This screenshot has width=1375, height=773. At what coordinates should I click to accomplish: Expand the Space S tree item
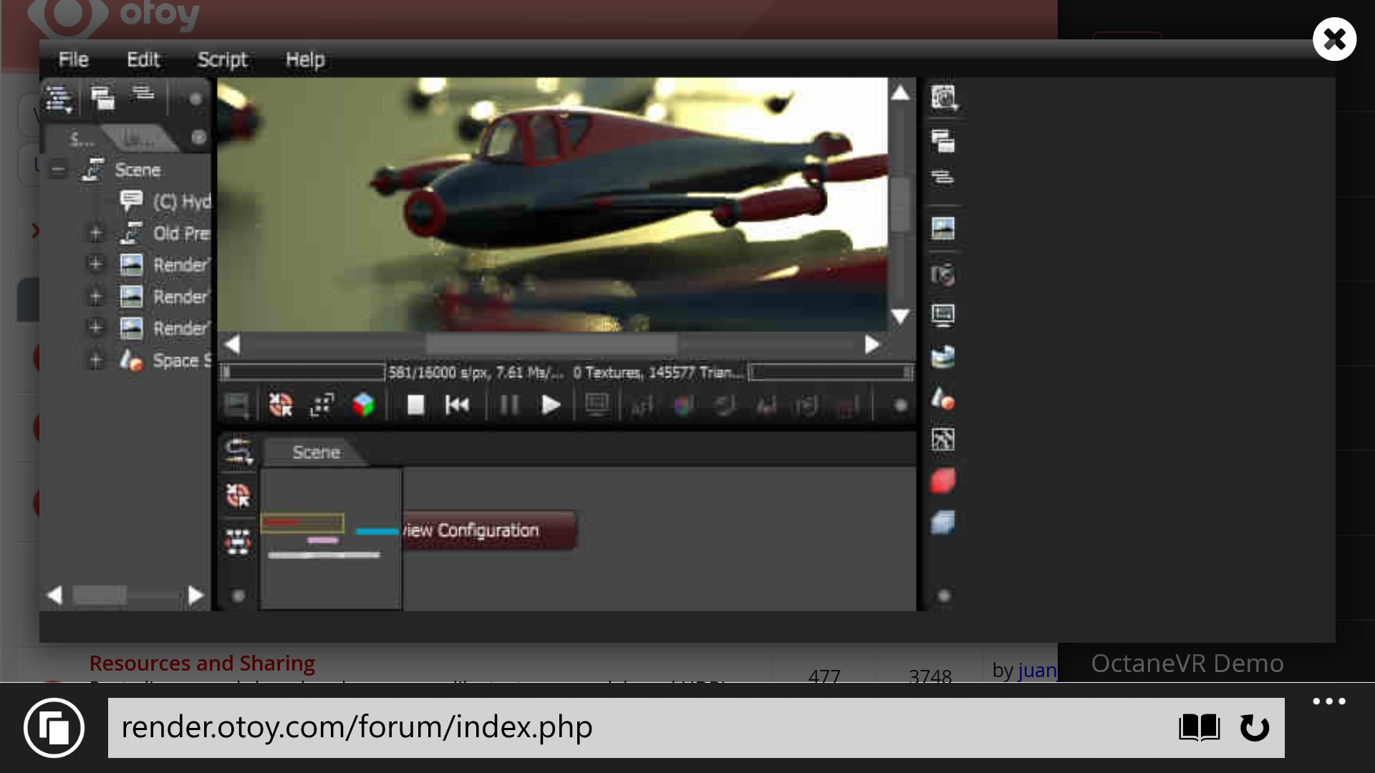pyautogui.click(x=95, y=360)
